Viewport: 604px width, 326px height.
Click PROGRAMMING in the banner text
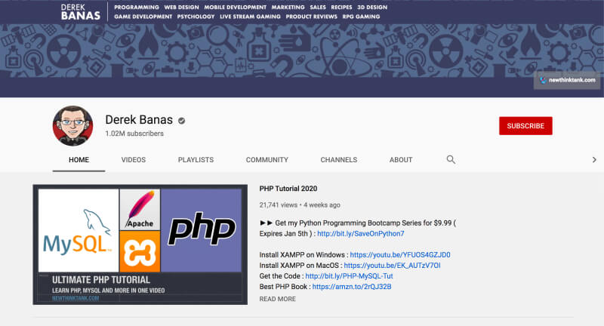point(137,8)
